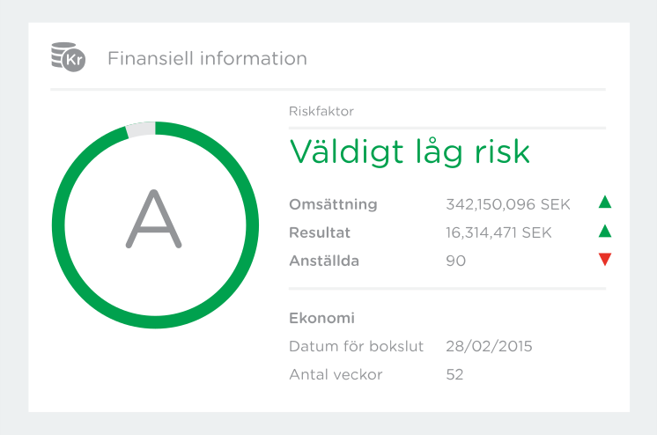Select the Anställda label

click(324, 261)
